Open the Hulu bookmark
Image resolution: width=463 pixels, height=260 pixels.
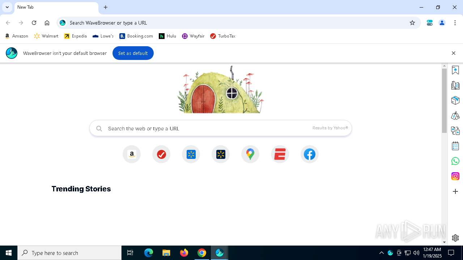167,36
